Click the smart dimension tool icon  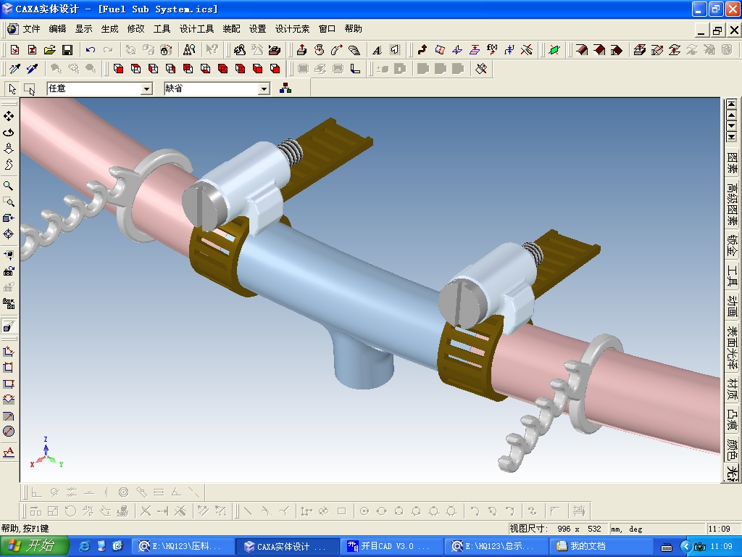tap(9, 352)
